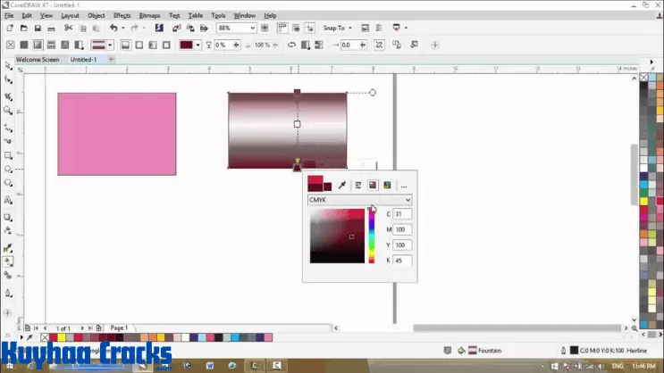
Task: Click the Undo arrow in toolbar
Action: click(x=113, y=29)
